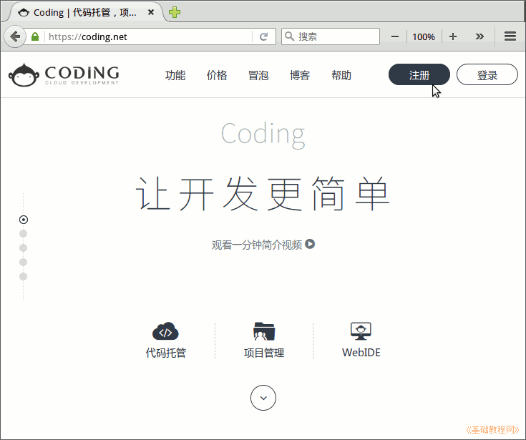
Task: Open the 帮助 menu item
Action: 341,75
